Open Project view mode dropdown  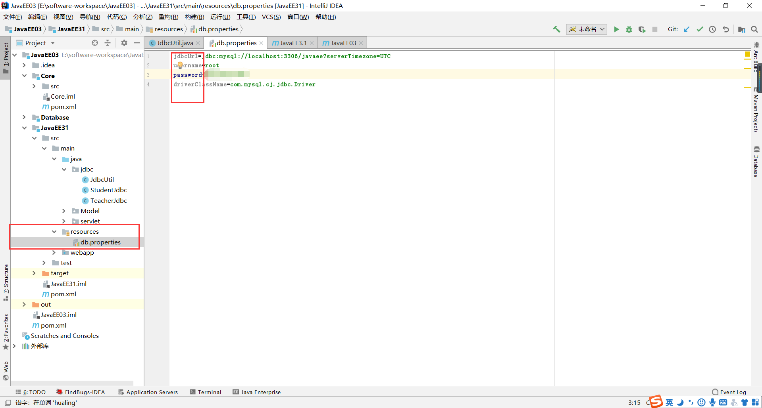(x=53, y=43)
